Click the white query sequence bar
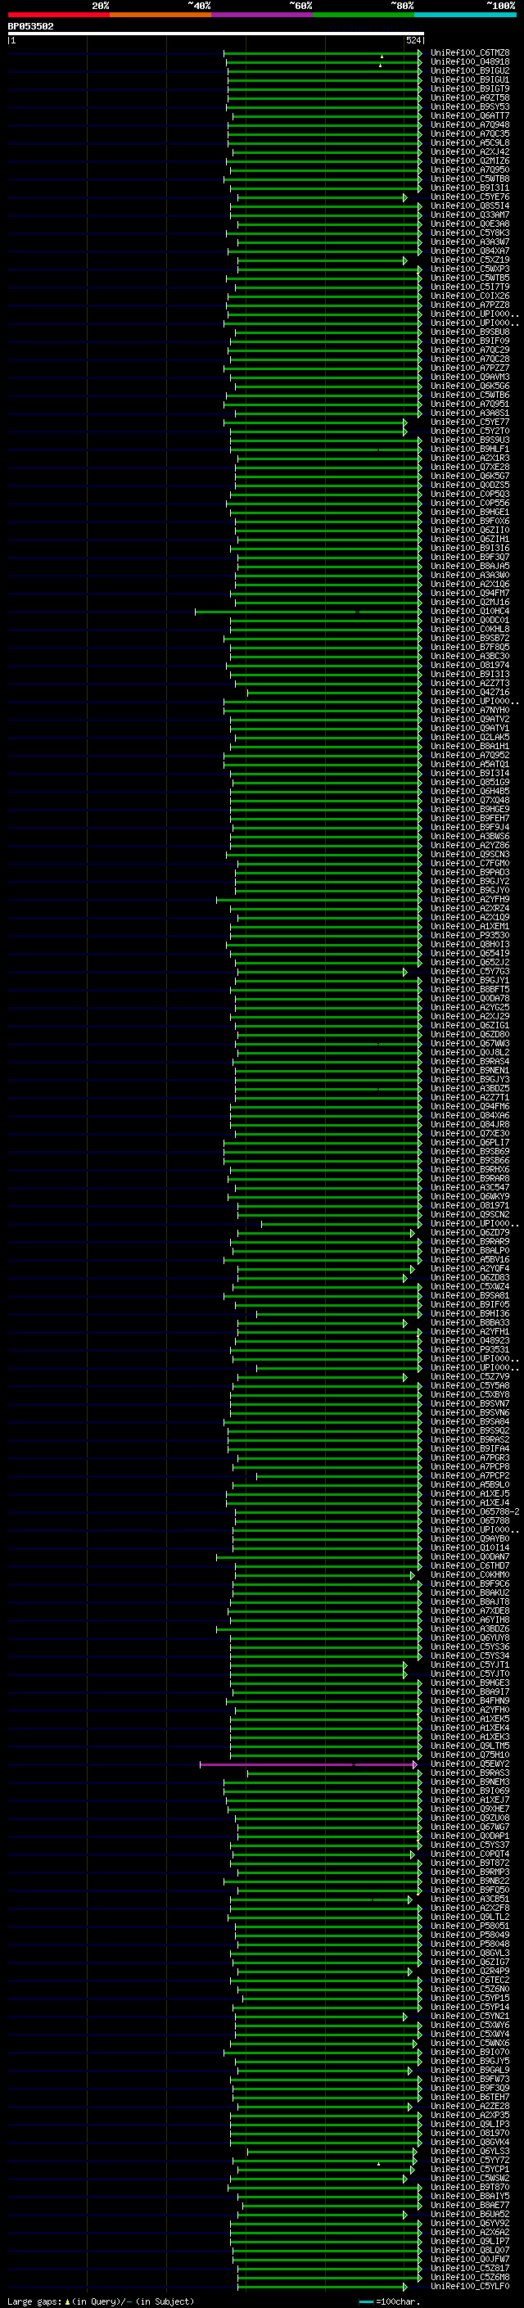The image size is (524, 2308). [x=216, y=33]
